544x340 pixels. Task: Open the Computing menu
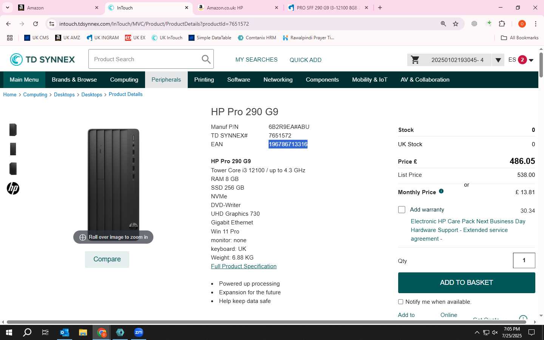pos(124,80)
